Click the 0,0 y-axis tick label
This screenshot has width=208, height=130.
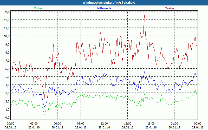click(x=7, y=118)
